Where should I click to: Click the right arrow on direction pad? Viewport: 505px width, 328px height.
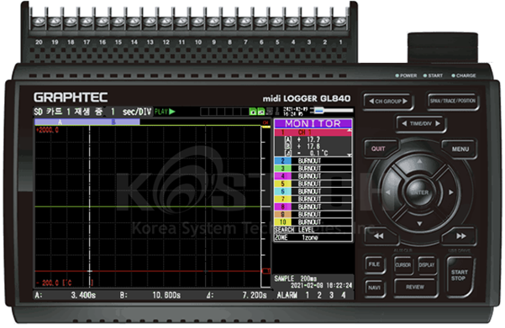click(450, 192)
